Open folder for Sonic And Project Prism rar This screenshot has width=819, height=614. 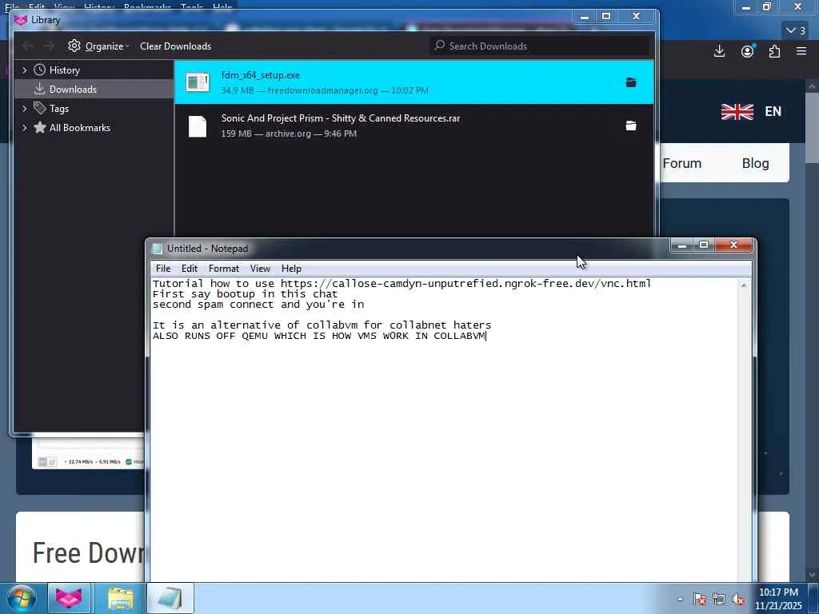pyautogui.click(x=631, y=126)
